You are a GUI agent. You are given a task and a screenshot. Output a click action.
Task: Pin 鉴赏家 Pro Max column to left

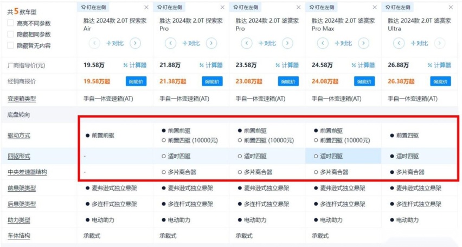[322, 7]
